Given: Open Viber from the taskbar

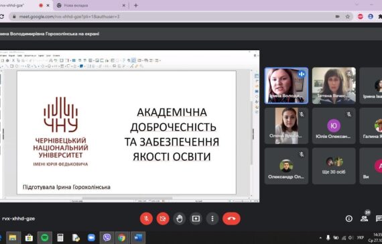Looking at the screenshot, I should [x=107, y=237].
